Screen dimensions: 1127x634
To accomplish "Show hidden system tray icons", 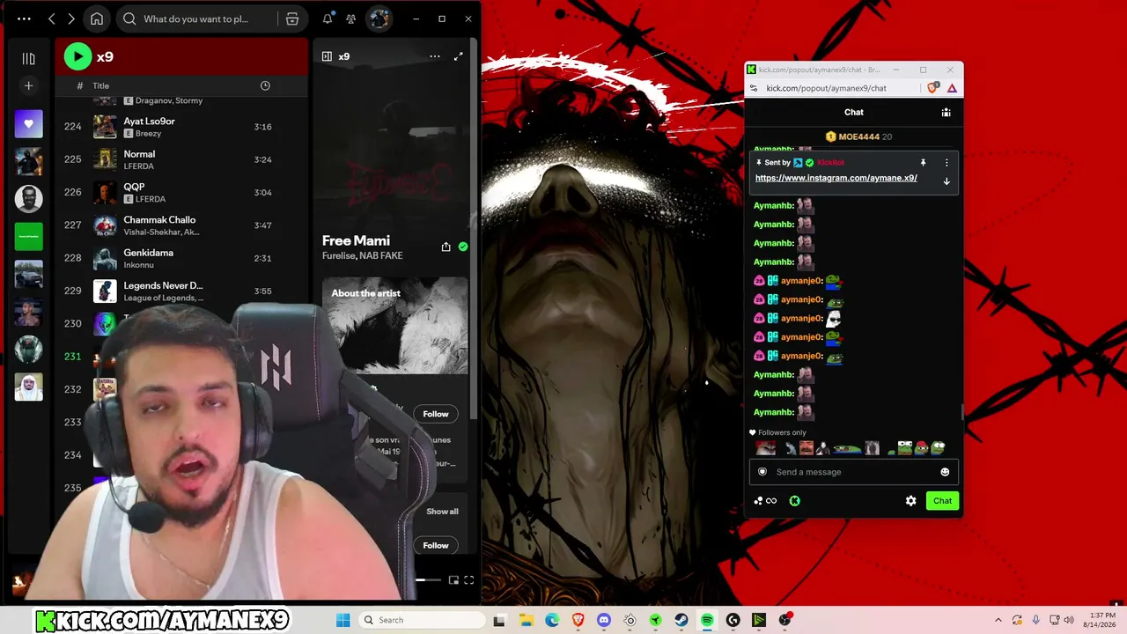I will [998, 620].
